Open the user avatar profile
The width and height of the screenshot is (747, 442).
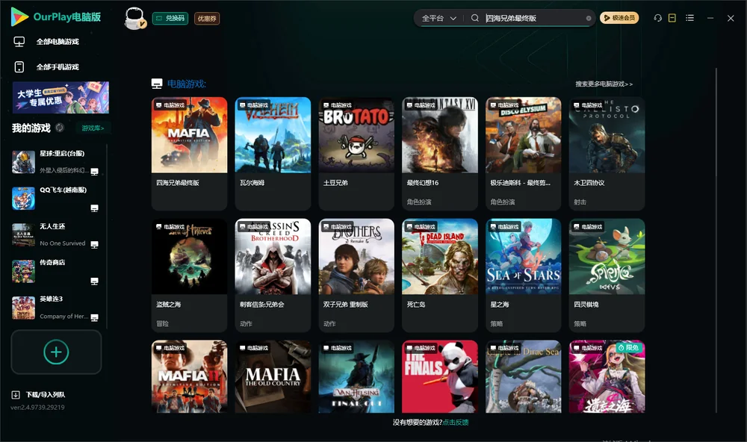pyautogui.click(x=134, y=18)
